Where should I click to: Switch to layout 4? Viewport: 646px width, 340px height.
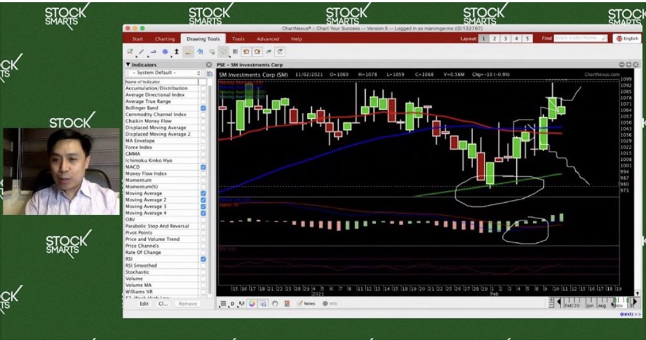tap(516, 38)
